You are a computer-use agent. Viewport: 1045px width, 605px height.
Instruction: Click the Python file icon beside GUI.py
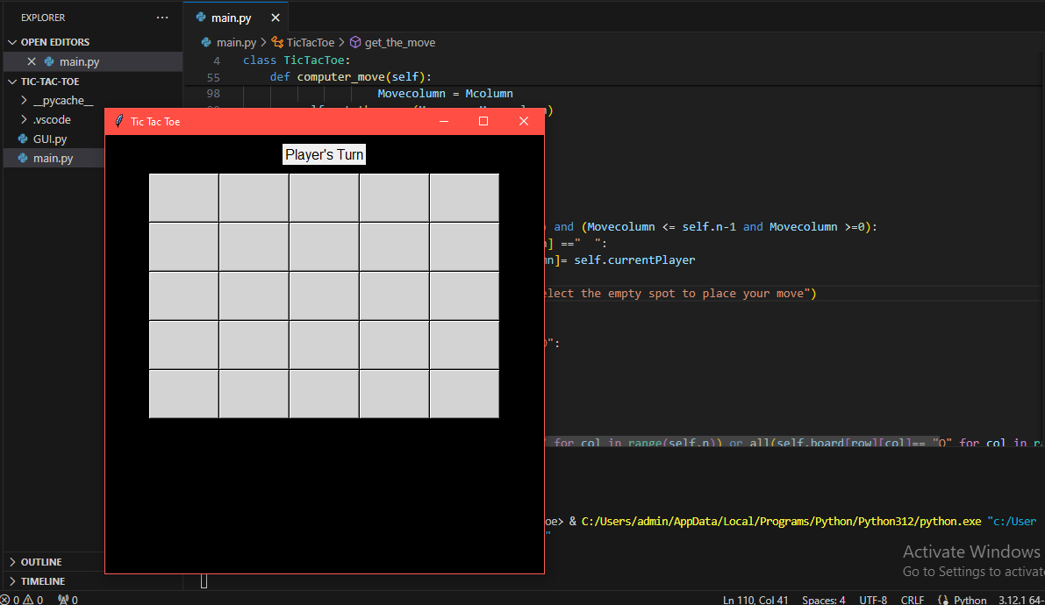pyautogui.click(x=21, y=138)
